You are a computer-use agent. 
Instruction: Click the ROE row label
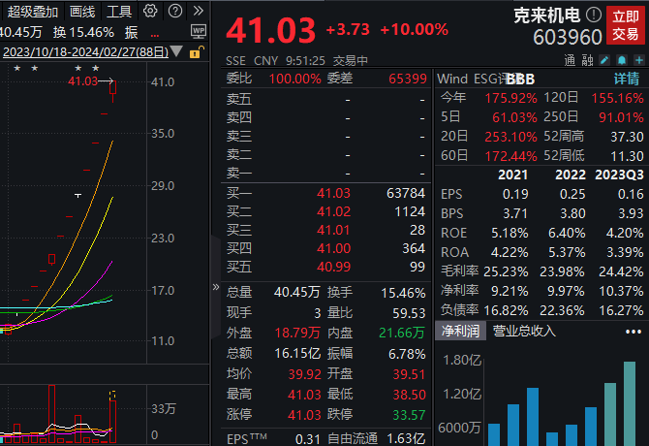tap(453, 233)
